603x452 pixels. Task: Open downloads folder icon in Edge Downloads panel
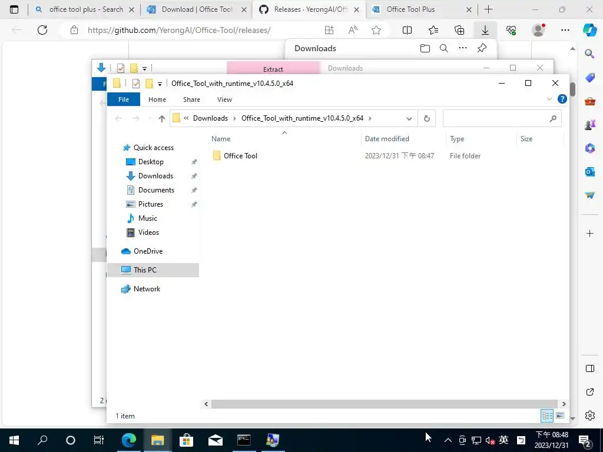[x=425, y=48]
